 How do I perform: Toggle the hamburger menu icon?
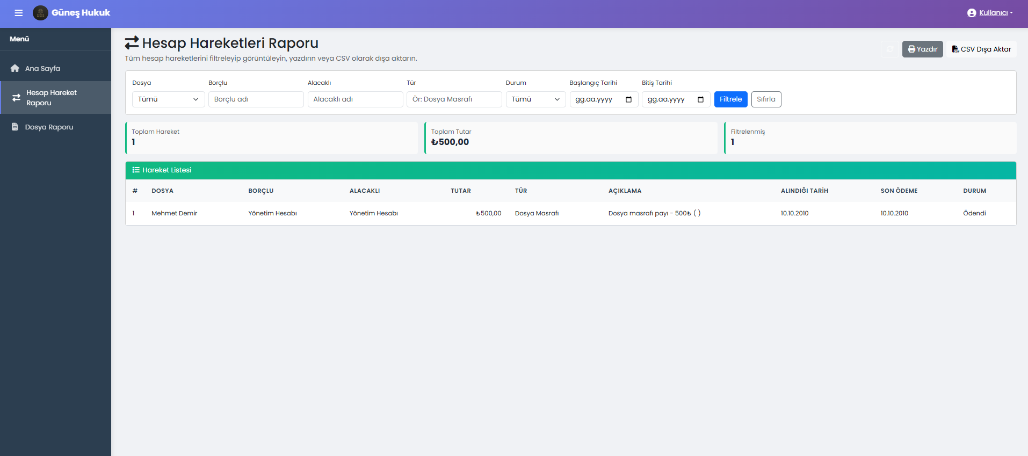[18, 13]
